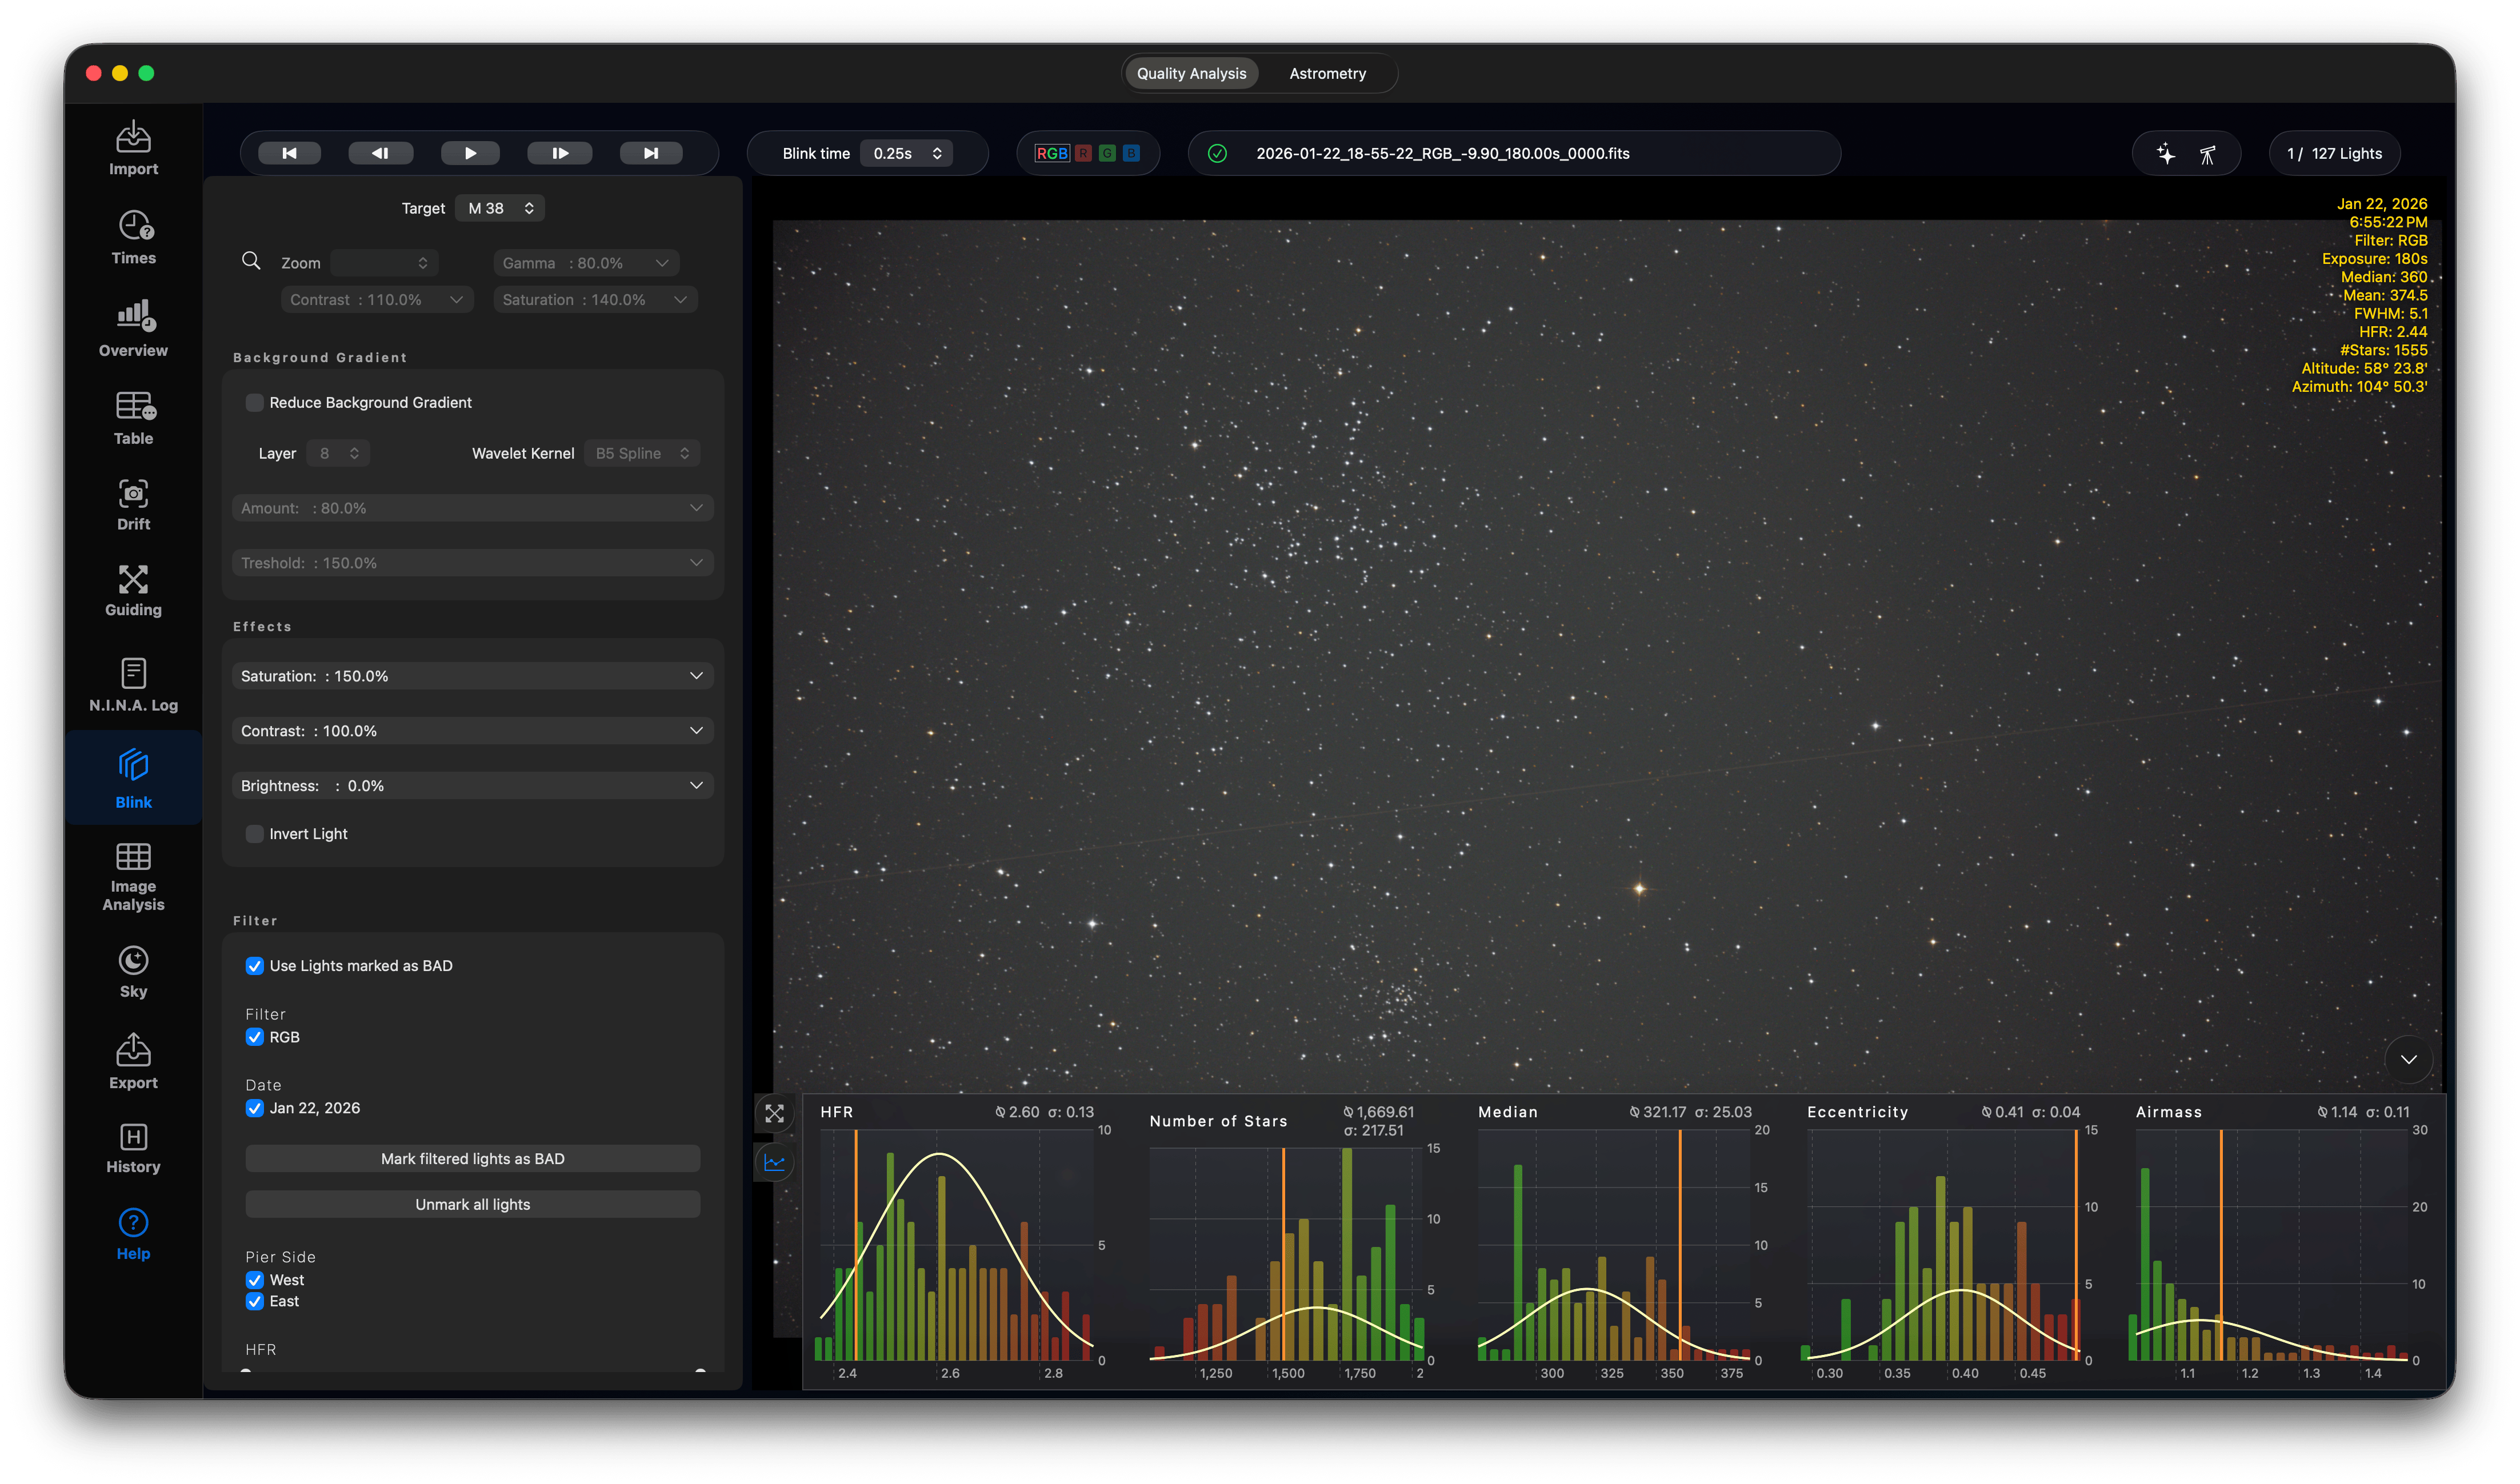Jump to last light frame
Screen dimensions: 2520x1484
coord(650,153)
